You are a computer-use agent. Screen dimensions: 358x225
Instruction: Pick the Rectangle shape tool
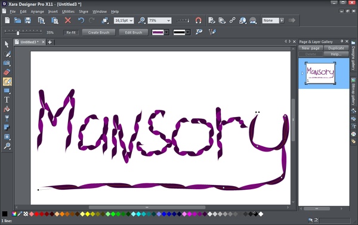click(x=7, y=91)
